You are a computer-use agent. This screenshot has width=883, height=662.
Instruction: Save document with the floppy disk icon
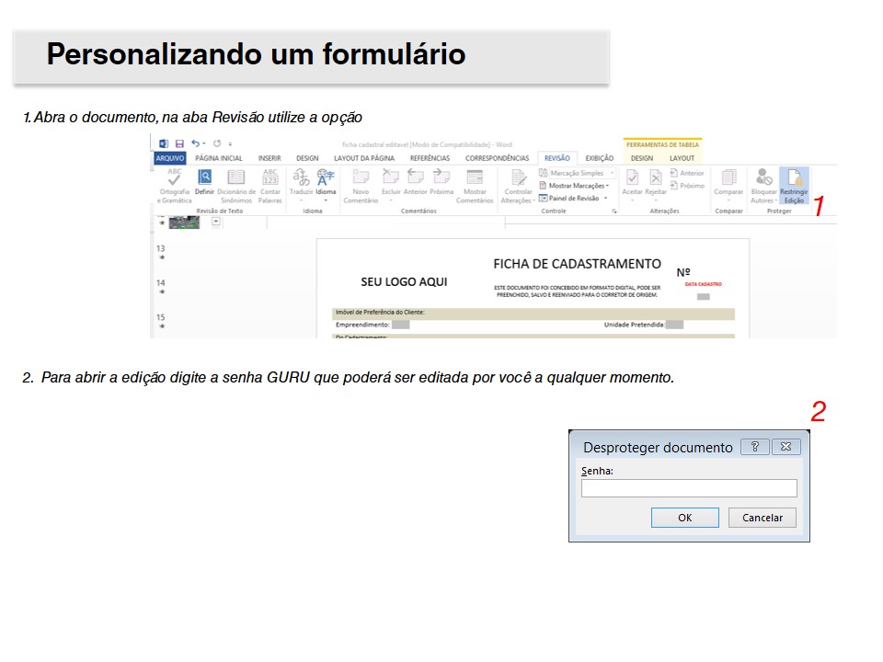pyautogui.click(x=179, y=143)
